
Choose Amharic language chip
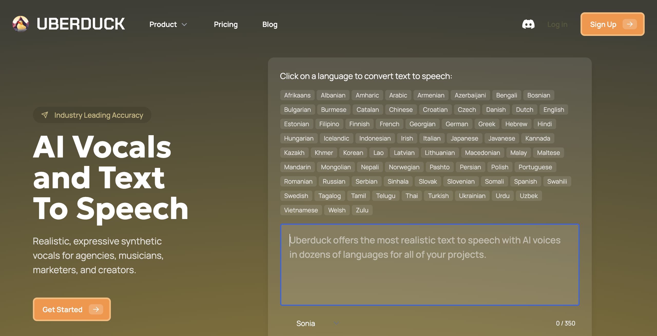367,95
